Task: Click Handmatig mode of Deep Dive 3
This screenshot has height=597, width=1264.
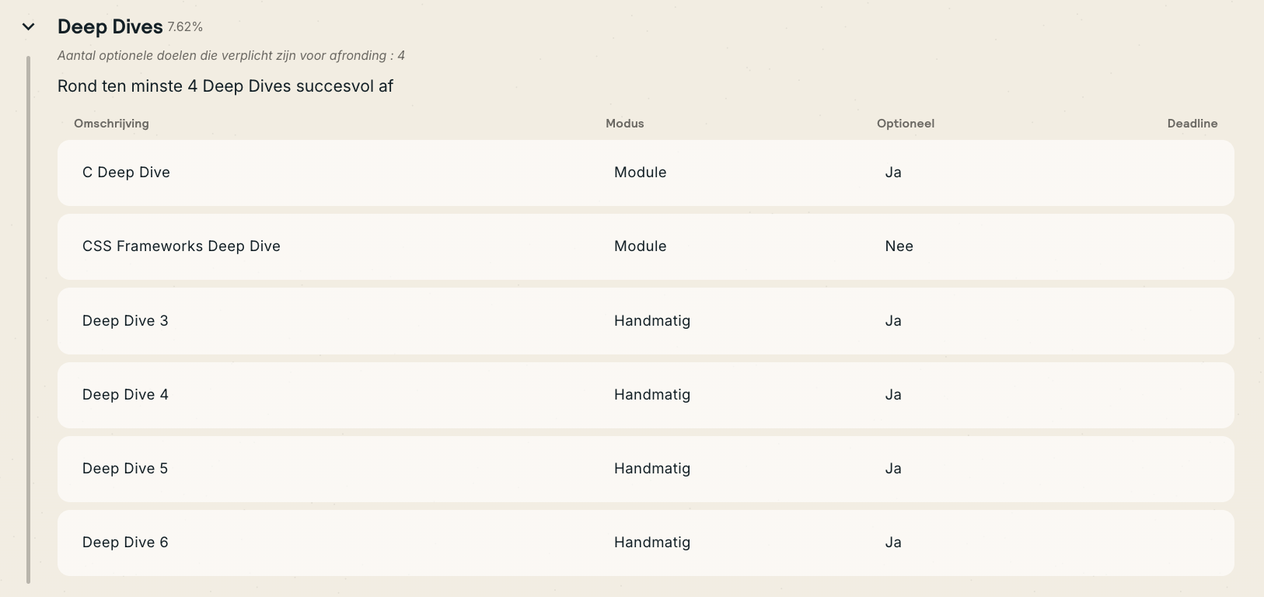Action: 651,321
